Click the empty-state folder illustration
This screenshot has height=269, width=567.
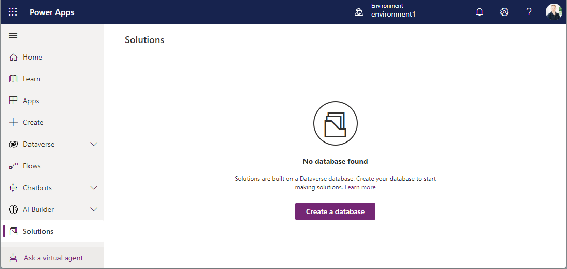335,123
